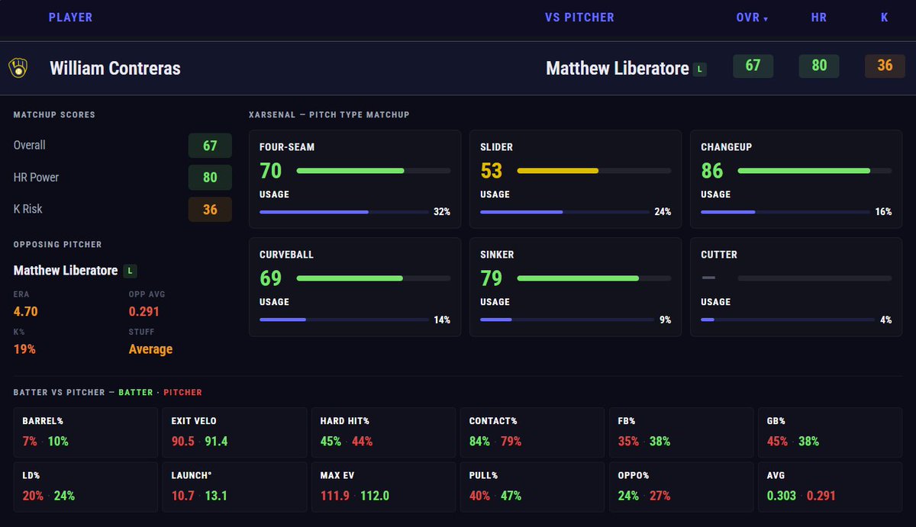The image size is (916, 527).
Task: Click the XARSENAL — Pitch Type Matchup heading
Action: (x=329, y=114)
